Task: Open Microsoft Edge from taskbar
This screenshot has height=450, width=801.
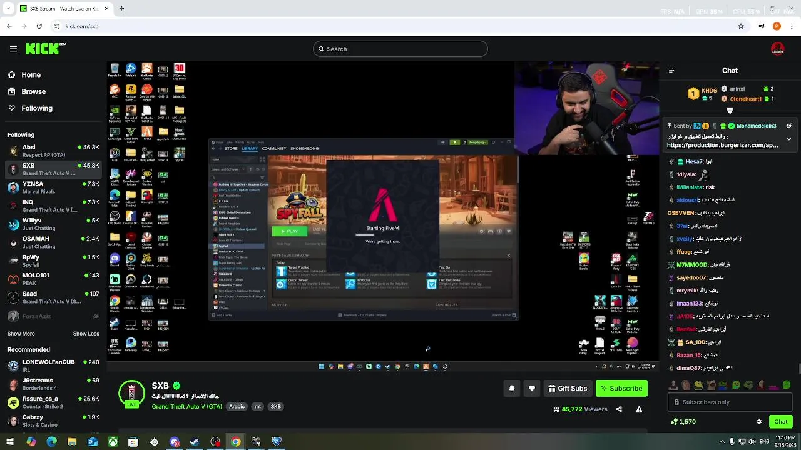Action: pyautogui.click(x=51, y=442)
